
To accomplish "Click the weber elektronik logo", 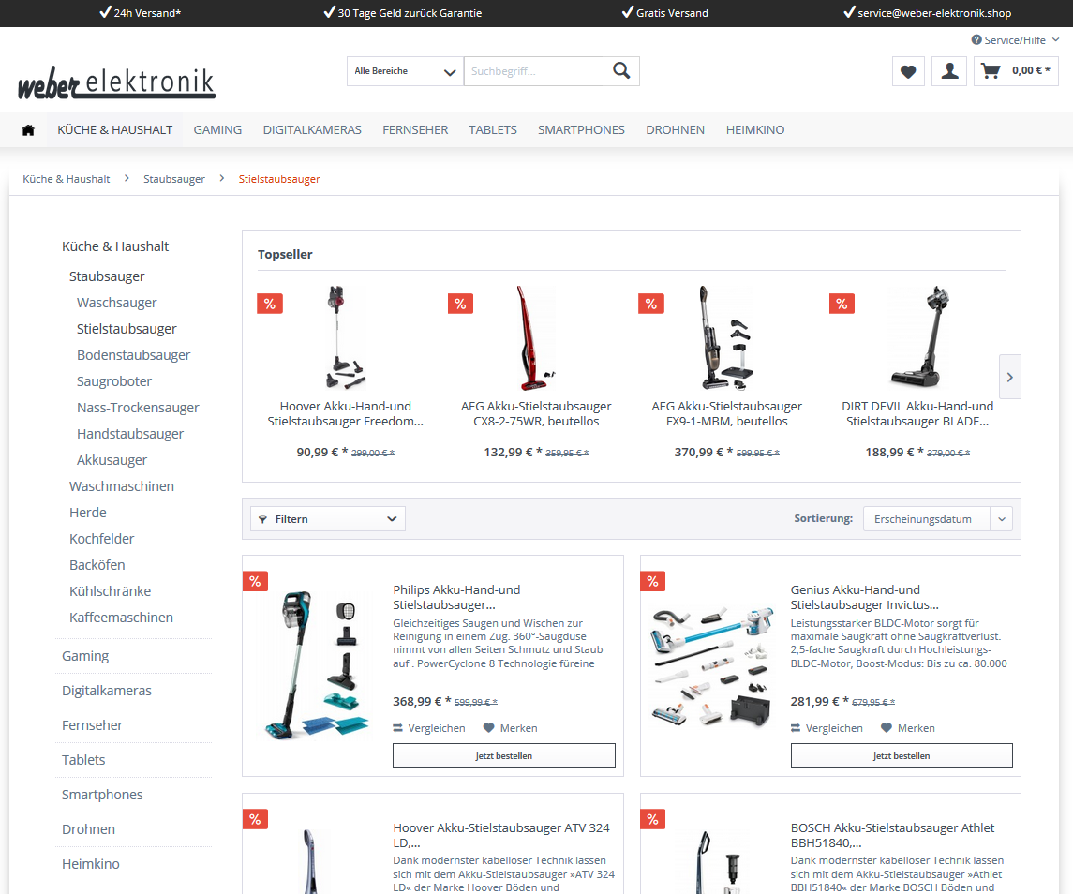I will click(x=116, y=83).
